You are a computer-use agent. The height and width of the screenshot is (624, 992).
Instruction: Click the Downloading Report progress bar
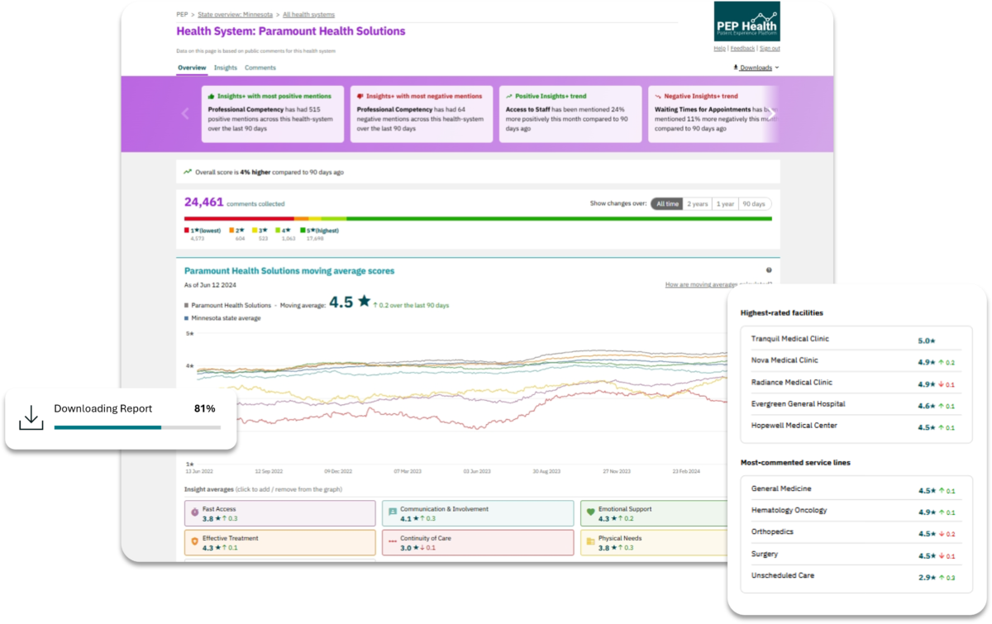tap(137, 427)
